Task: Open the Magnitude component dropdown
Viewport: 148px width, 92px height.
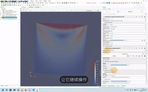Action: click(133, 54)
